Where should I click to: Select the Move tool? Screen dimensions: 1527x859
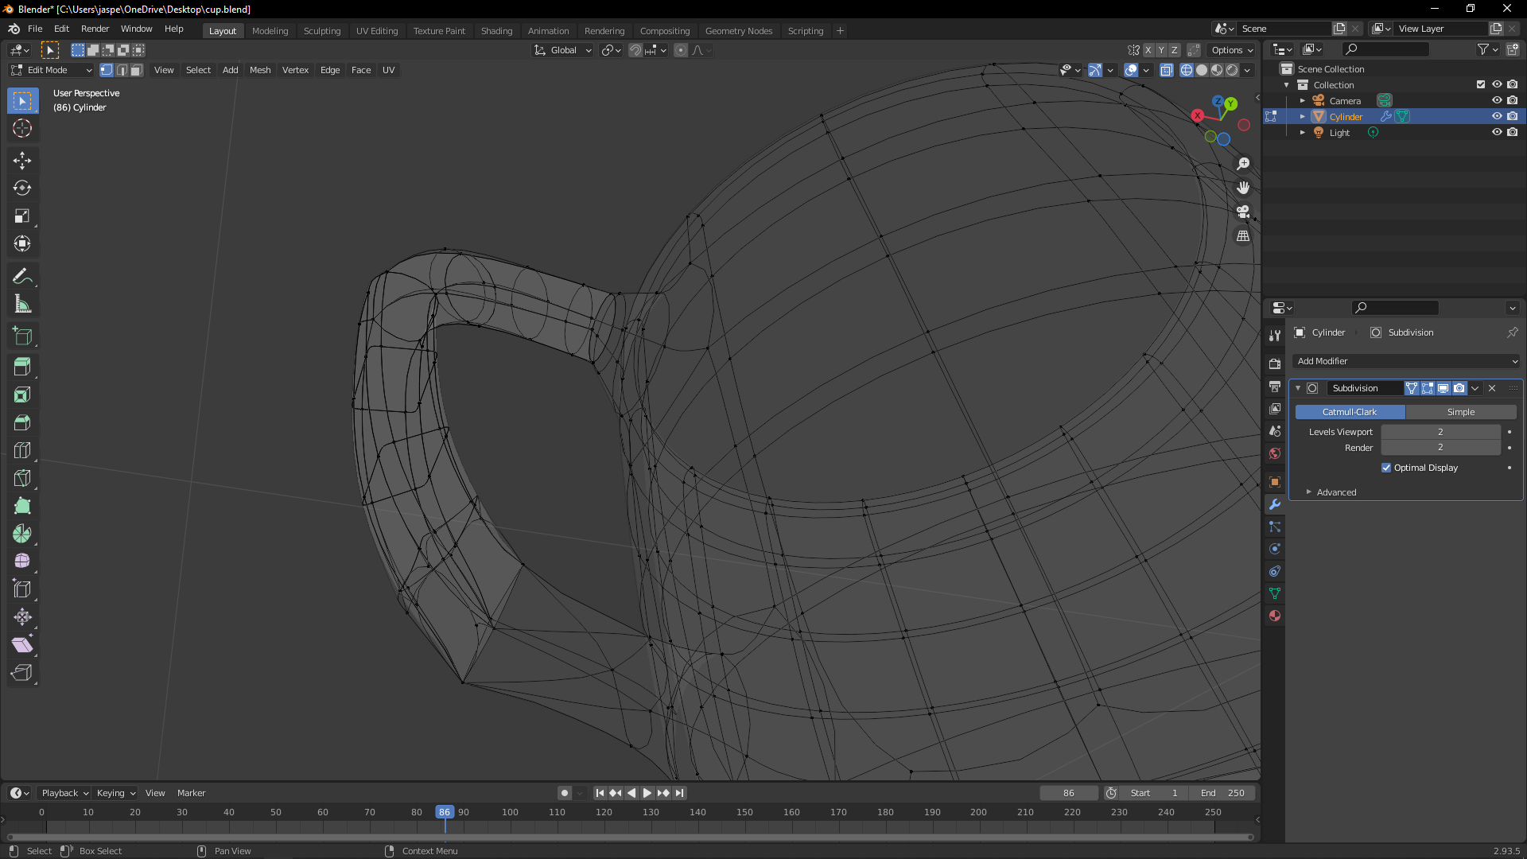pos(22,161)
